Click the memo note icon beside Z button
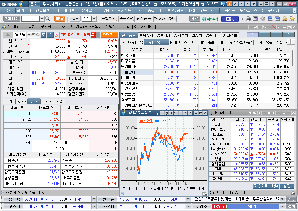This screenshot has width=298, height=211. coord(56,35)
